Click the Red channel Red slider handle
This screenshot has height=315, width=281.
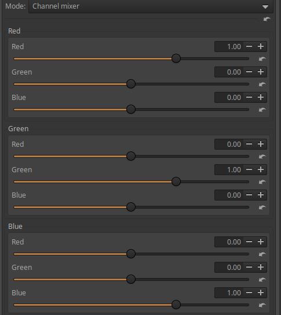pos(176,58)
